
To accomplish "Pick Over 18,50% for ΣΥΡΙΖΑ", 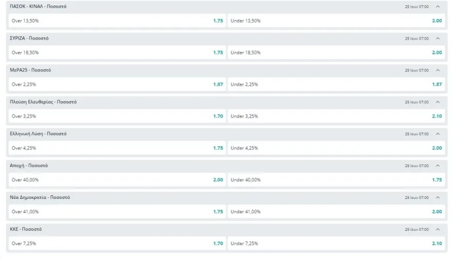I will point(117,52).
